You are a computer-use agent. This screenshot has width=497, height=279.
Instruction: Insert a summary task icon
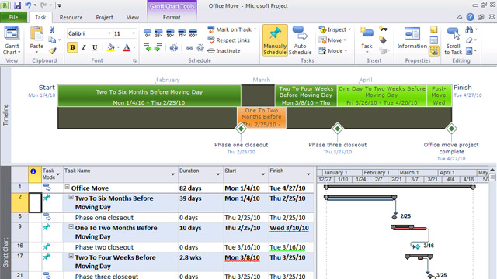click(x=383, y=29)
